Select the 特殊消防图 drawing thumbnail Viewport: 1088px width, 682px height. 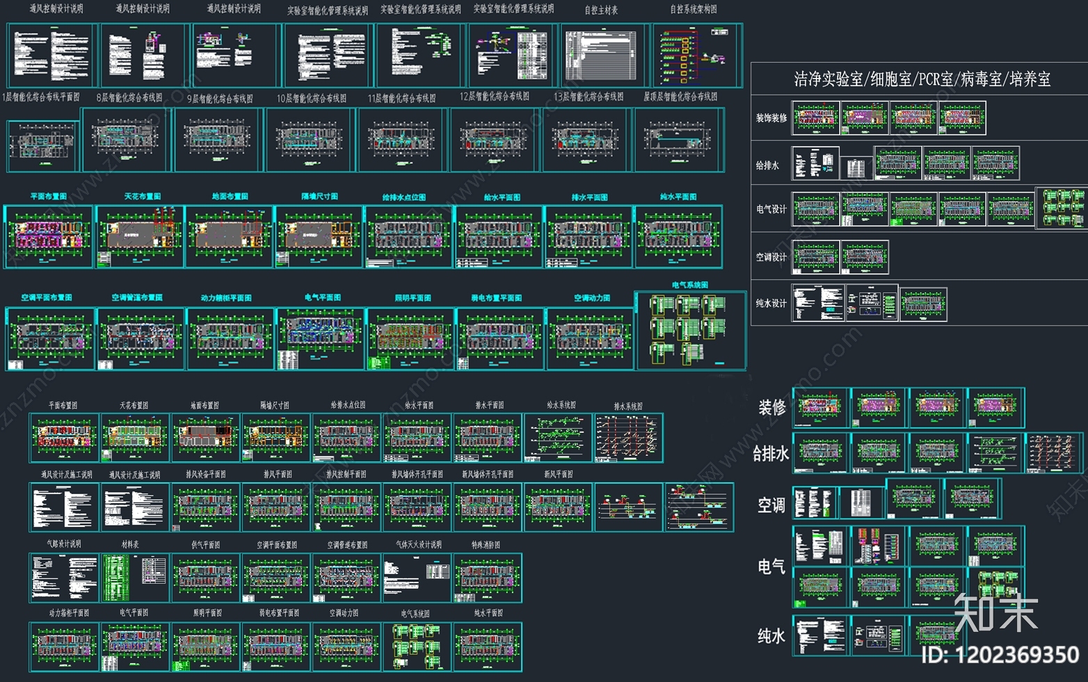tap(487, 578)
